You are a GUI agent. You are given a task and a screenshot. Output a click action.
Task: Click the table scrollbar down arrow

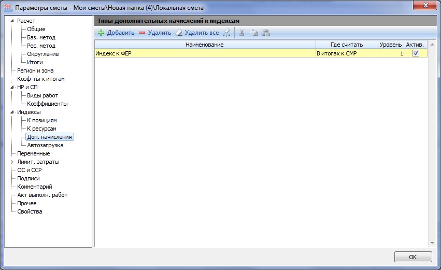432,243
